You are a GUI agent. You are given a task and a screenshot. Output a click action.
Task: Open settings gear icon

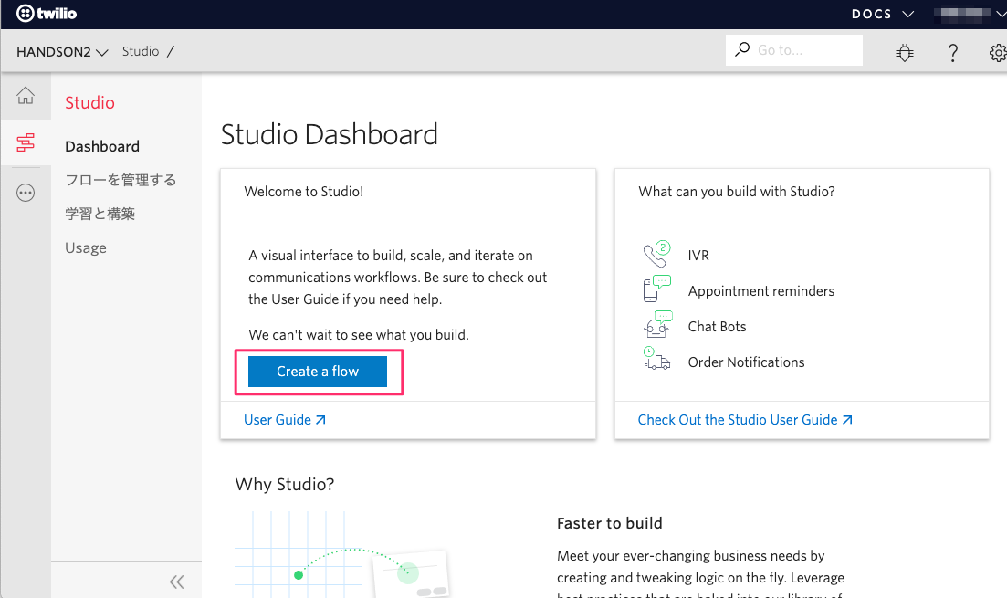click(x=998, y=53)
